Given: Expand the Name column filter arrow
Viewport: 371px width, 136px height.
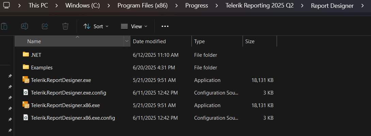Looking at the screenshot, I should click(127, 41).
